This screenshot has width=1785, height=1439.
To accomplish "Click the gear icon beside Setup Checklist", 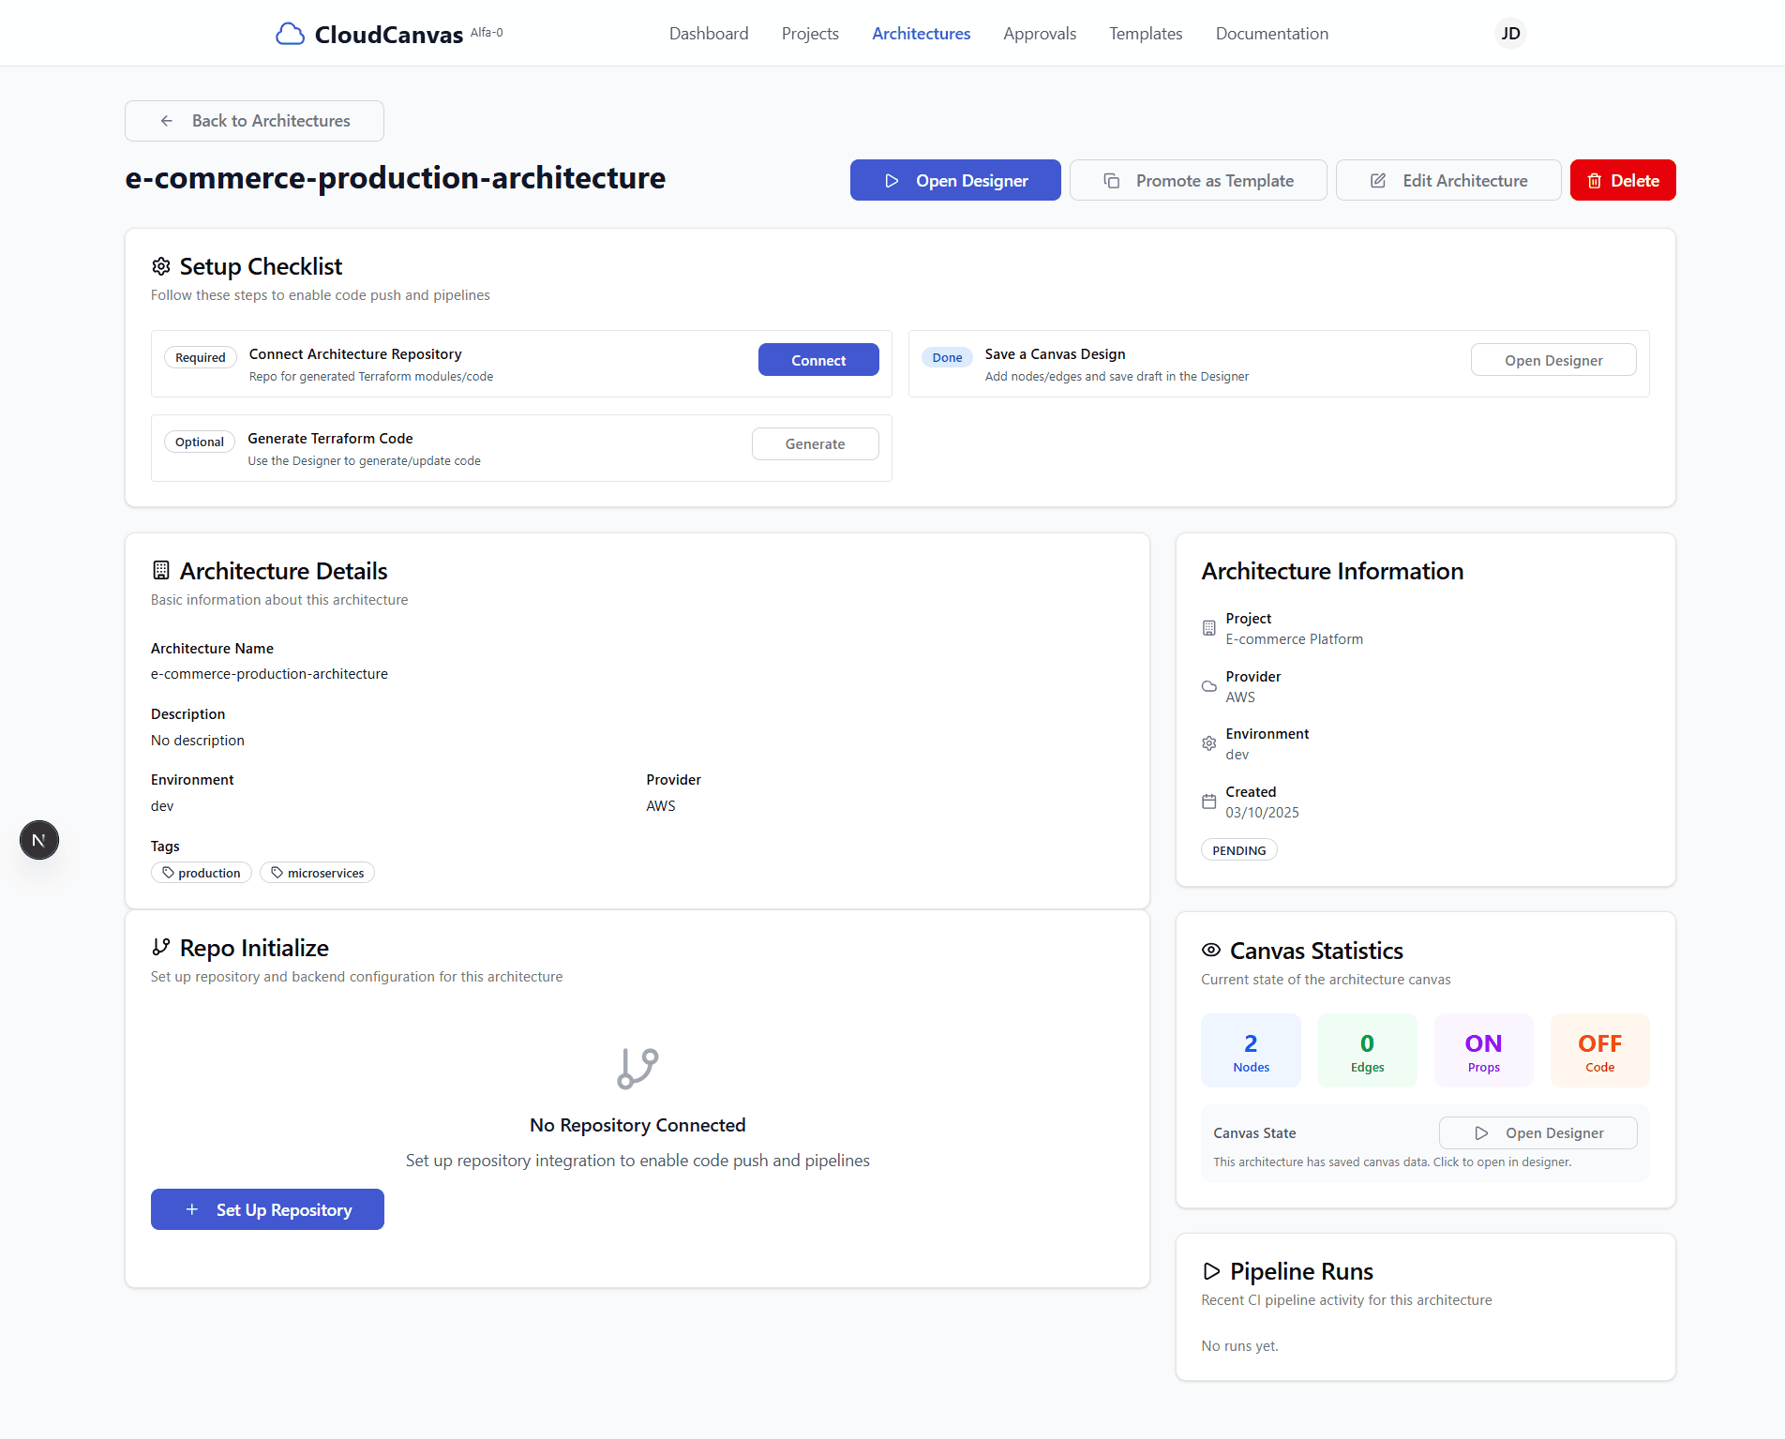I will [x=161, y=267].
